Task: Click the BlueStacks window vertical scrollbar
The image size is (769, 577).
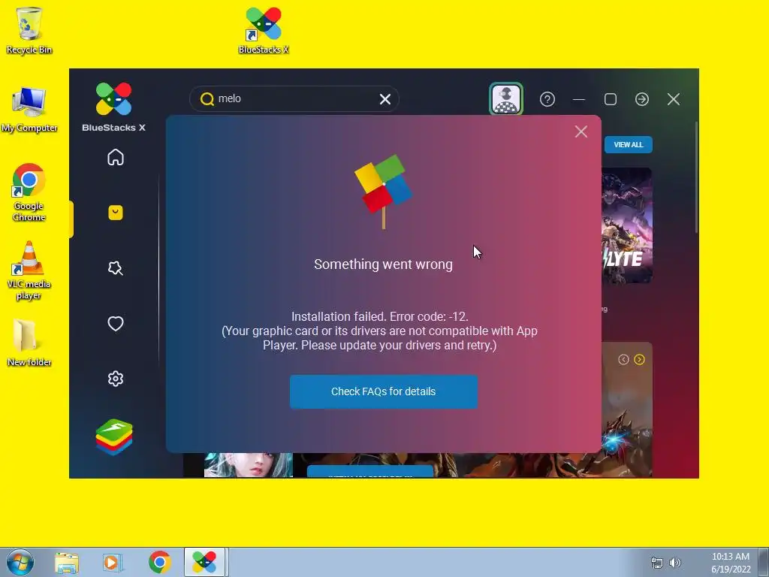Action: point(696,177)
